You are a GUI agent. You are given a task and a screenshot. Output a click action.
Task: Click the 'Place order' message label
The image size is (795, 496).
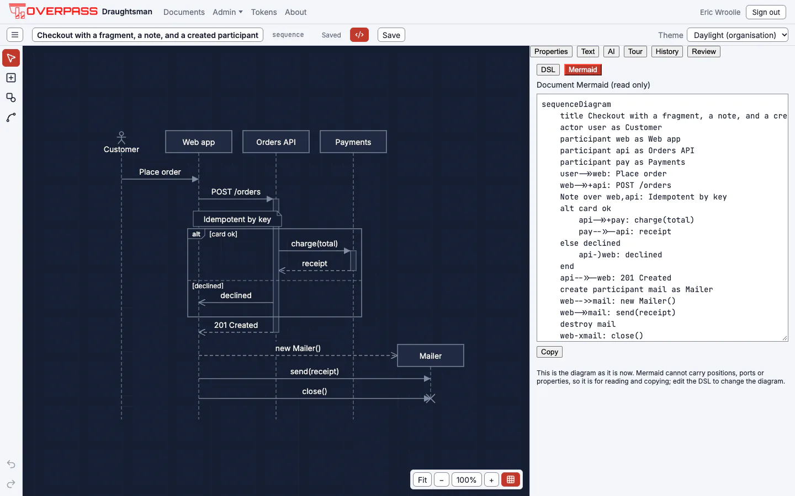tap(160, 172)
